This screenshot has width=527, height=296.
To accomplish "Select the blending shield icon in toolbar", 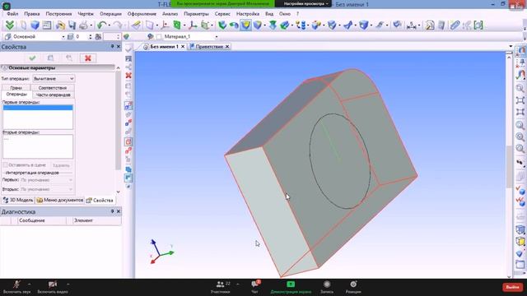I will point(258,25).
